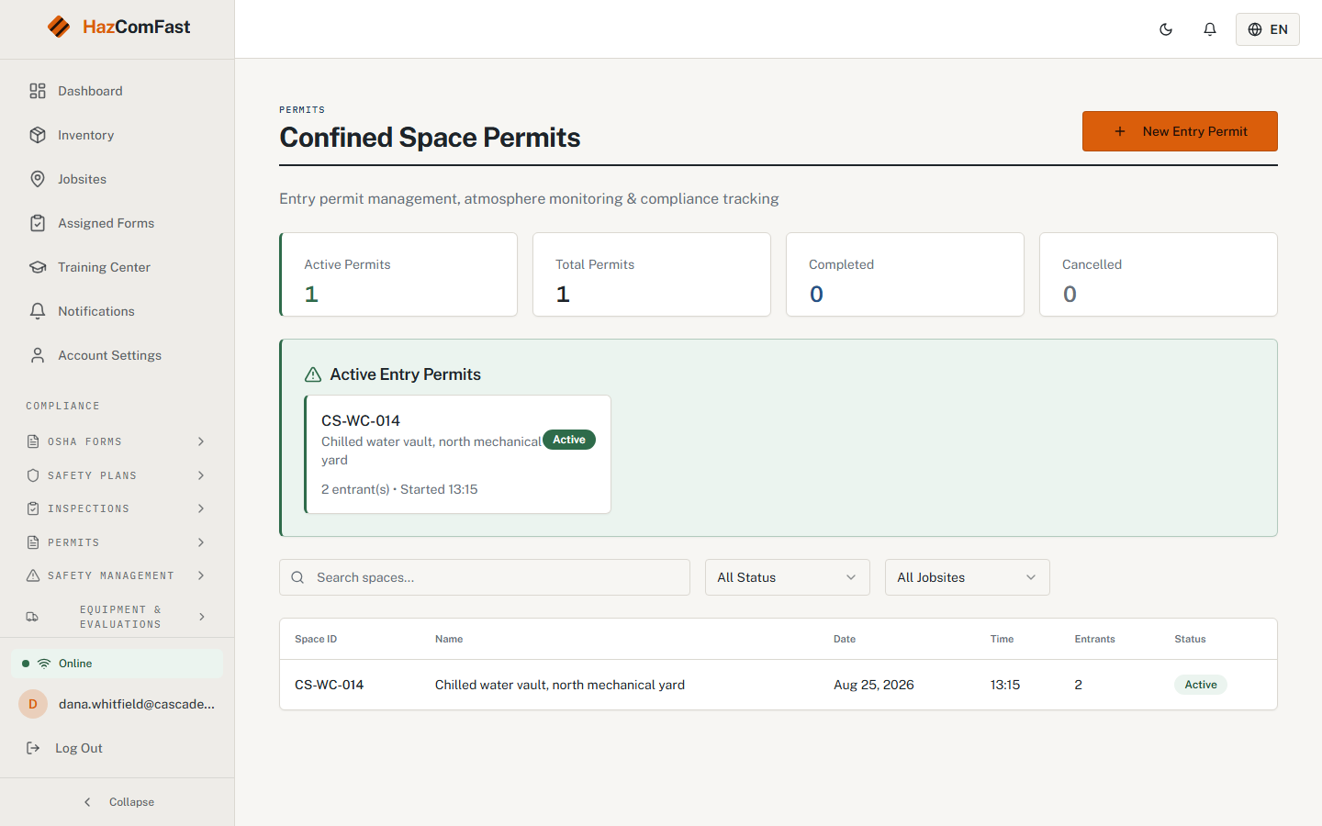
Task: Open Assigned Forms page
Action: 118,223
